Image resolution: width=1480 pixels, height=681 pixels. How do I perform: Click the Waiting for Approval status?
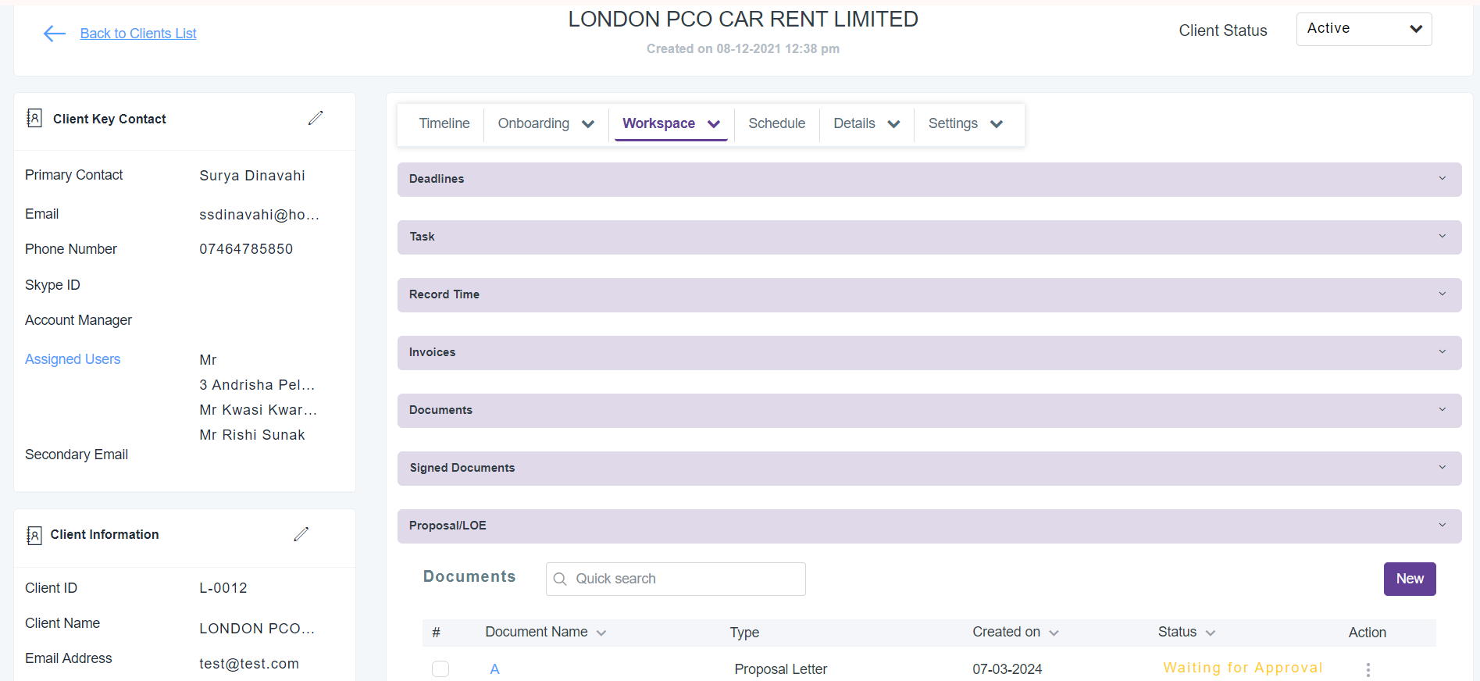point(1243,668)
